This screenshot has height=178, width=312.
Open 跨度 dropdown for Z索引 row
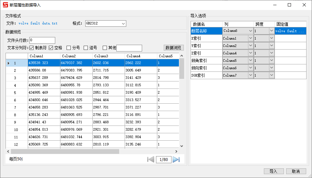[272, 53]
